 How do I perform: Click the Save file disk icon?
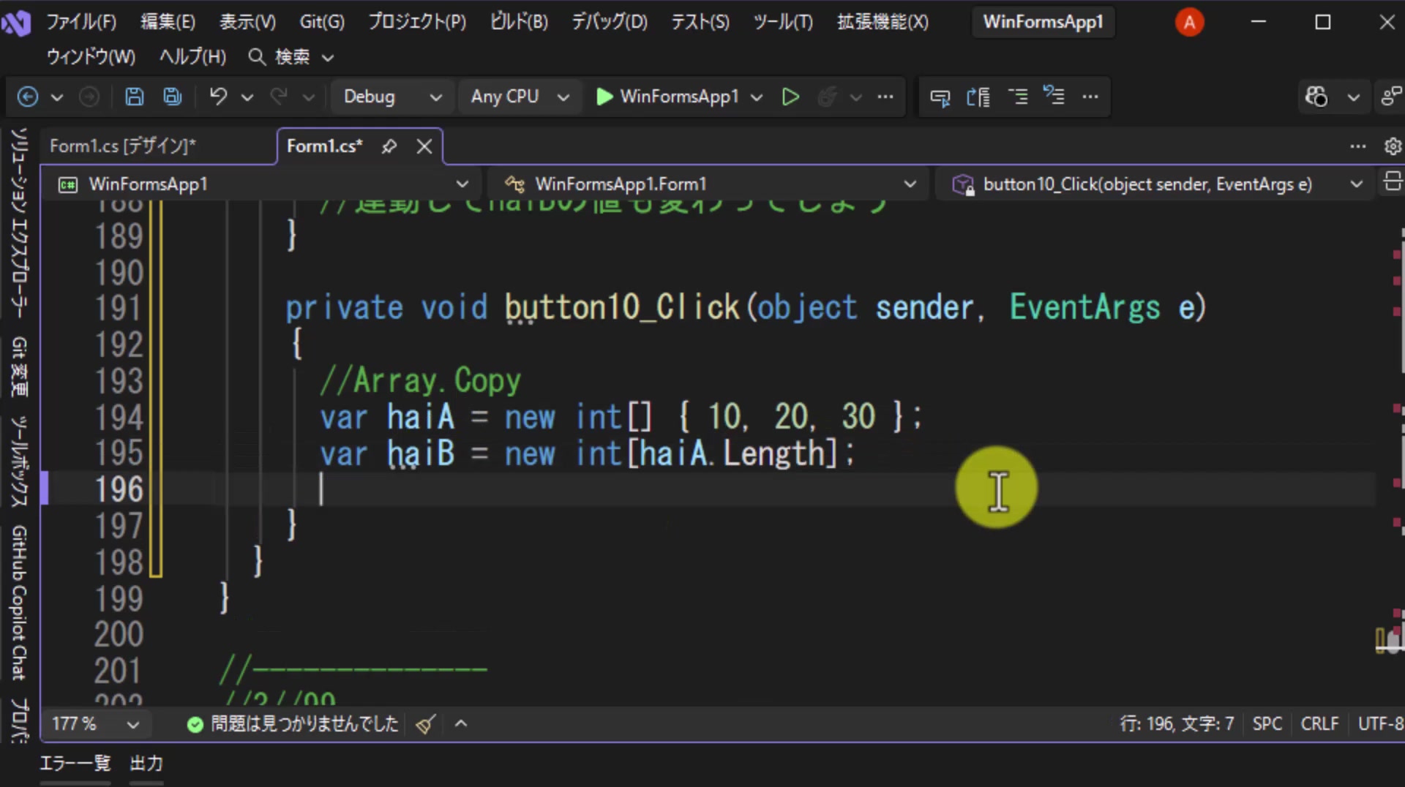135,97
